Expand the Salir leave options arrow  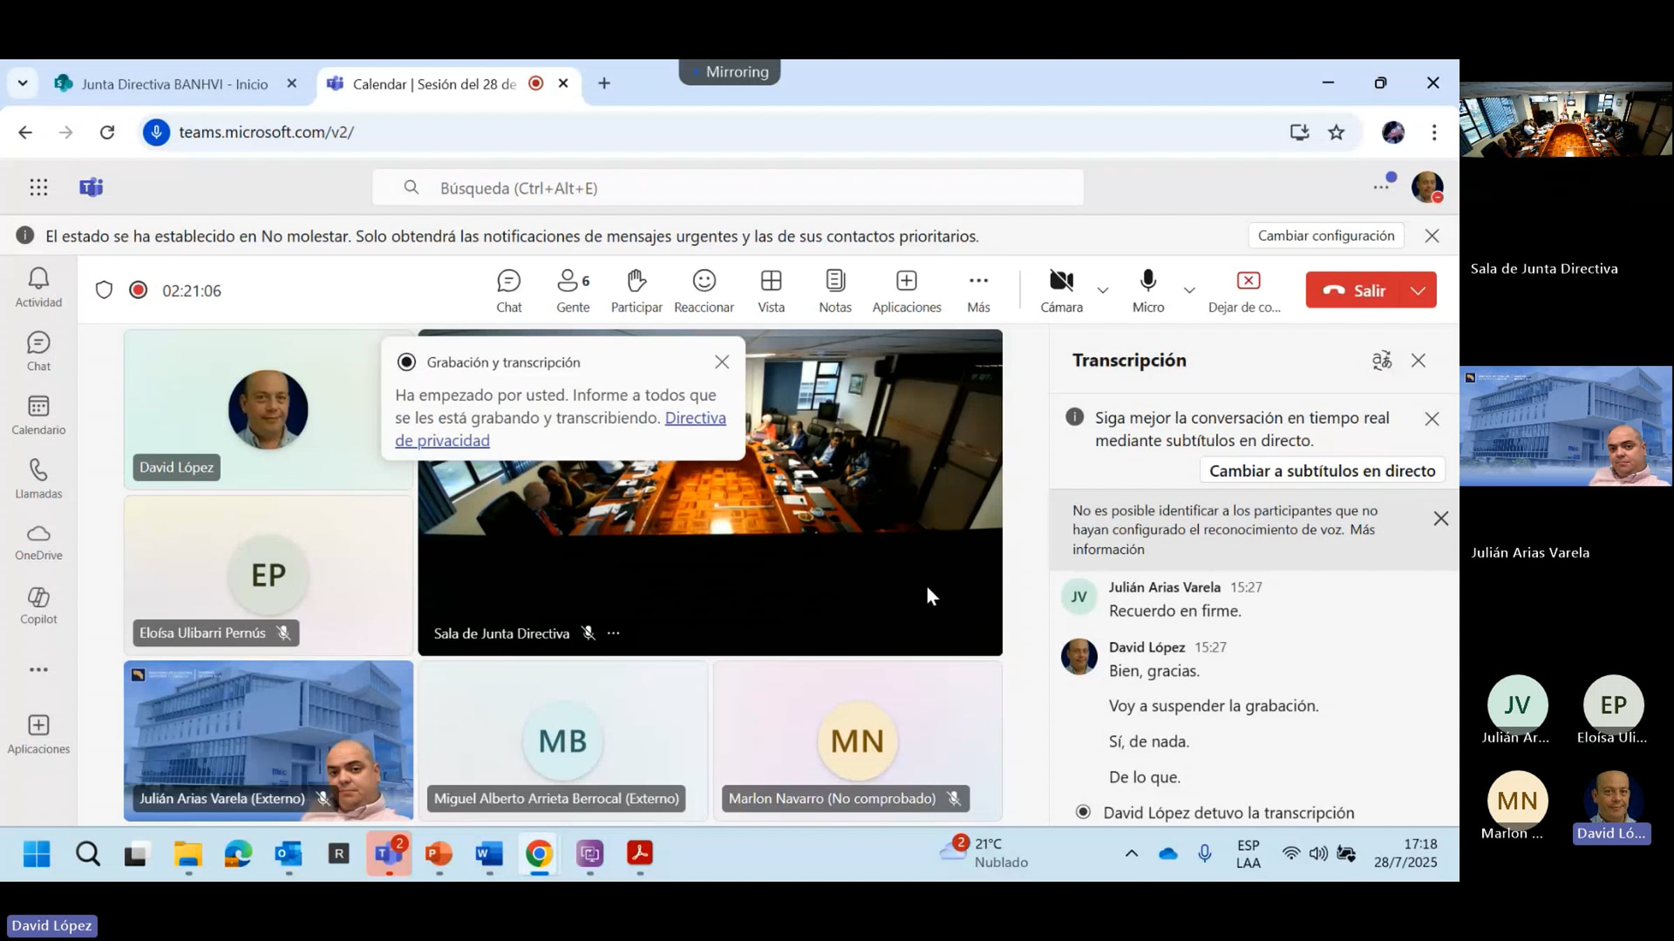[x=1419, y=290]
